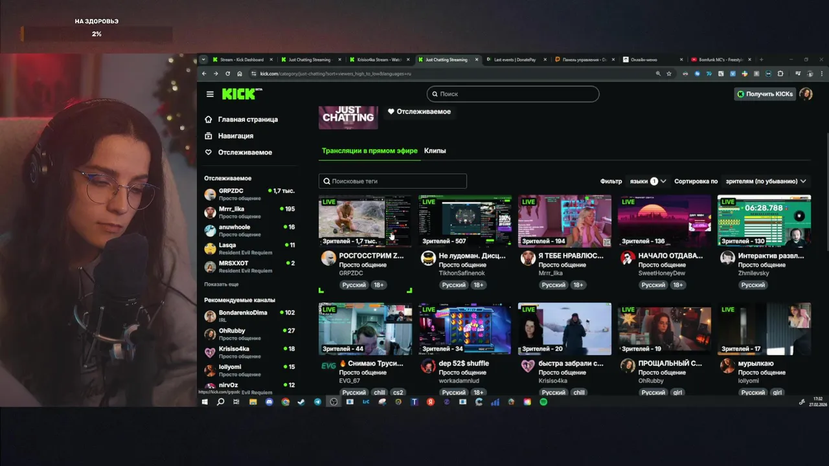This screenshot has width=829, height=466.
Task: Click the Русский tag under Zhmilevsky stream
Action: pos(753,285)
